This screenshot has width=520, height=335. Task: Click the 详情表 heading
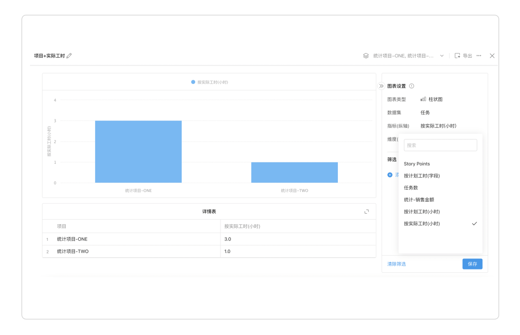(209, 211)
